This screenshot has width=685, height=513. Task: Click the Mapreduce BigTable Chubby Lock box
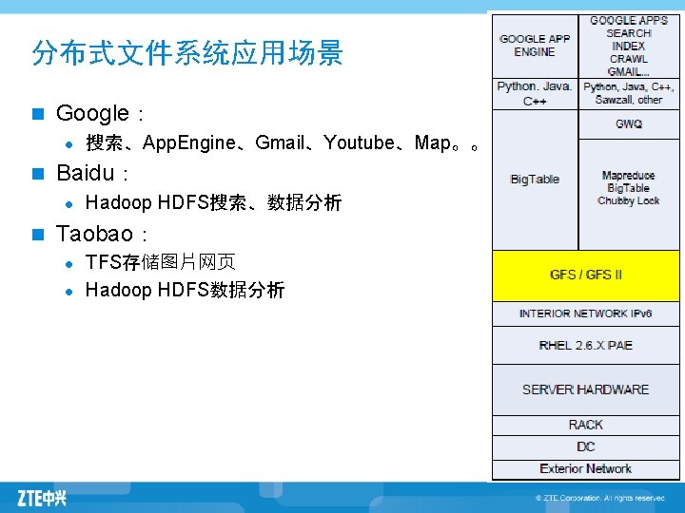pos(629,195)
